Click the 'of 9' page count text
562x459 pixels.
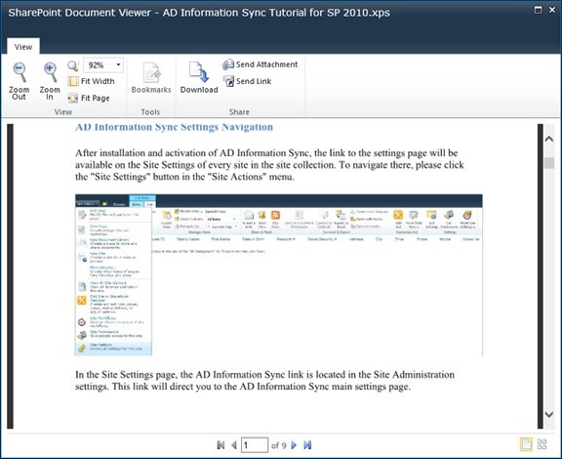click(x=279, y=445)
